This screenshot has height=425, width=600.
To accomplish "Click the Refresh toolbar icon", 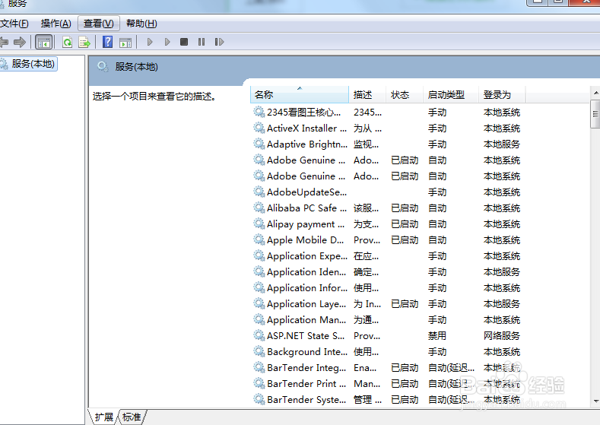I will (x=68, y=42).
